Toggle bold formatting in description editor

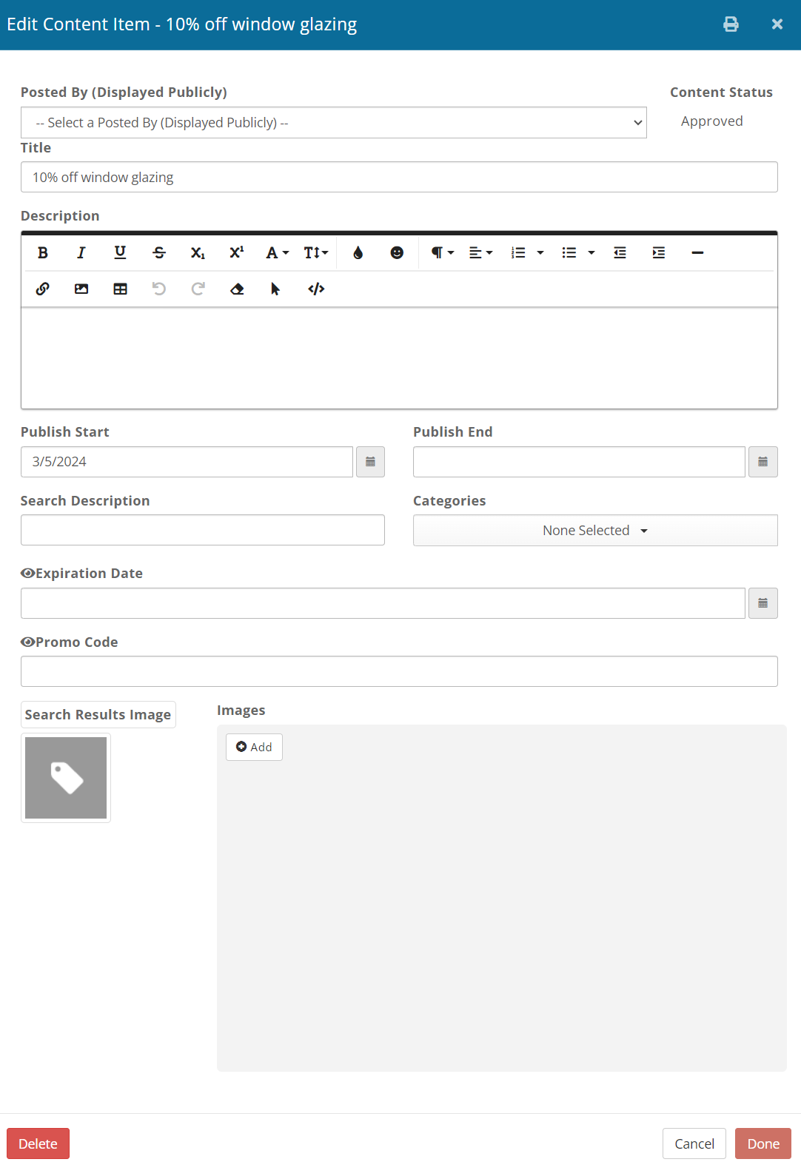click(x=43, y=253)
